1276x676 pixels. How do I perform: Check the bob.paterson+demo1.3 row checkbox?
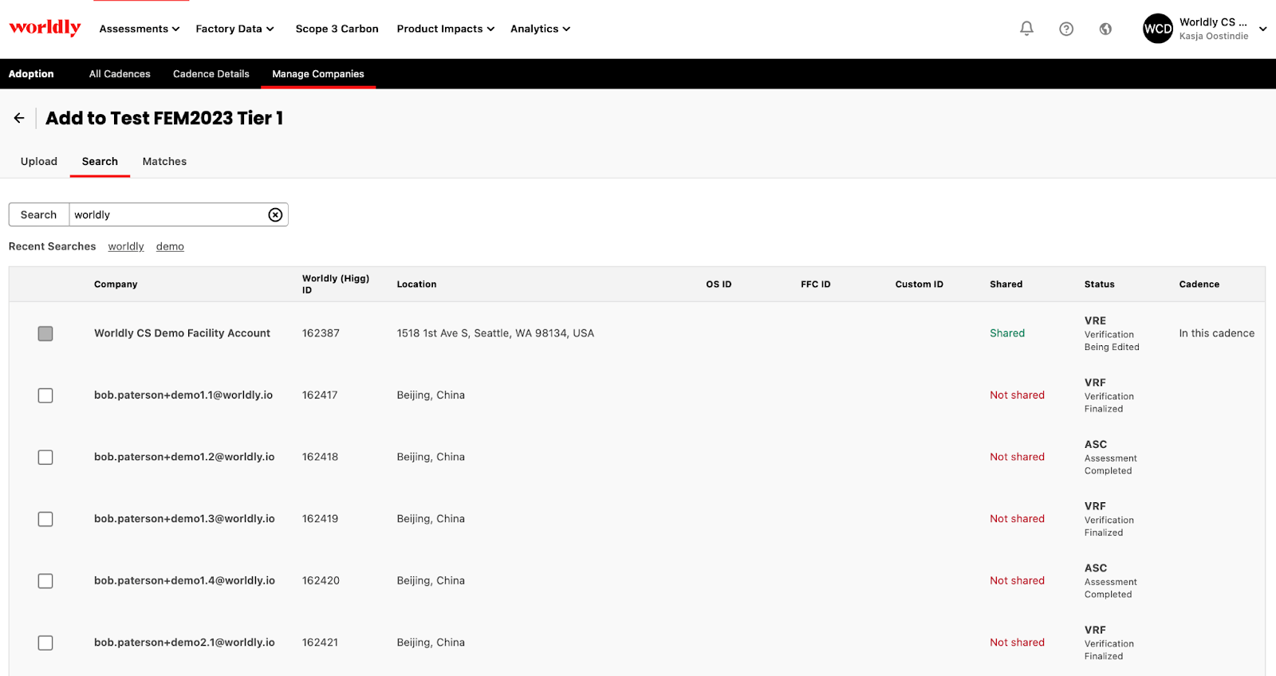click(x=45, y=519)
